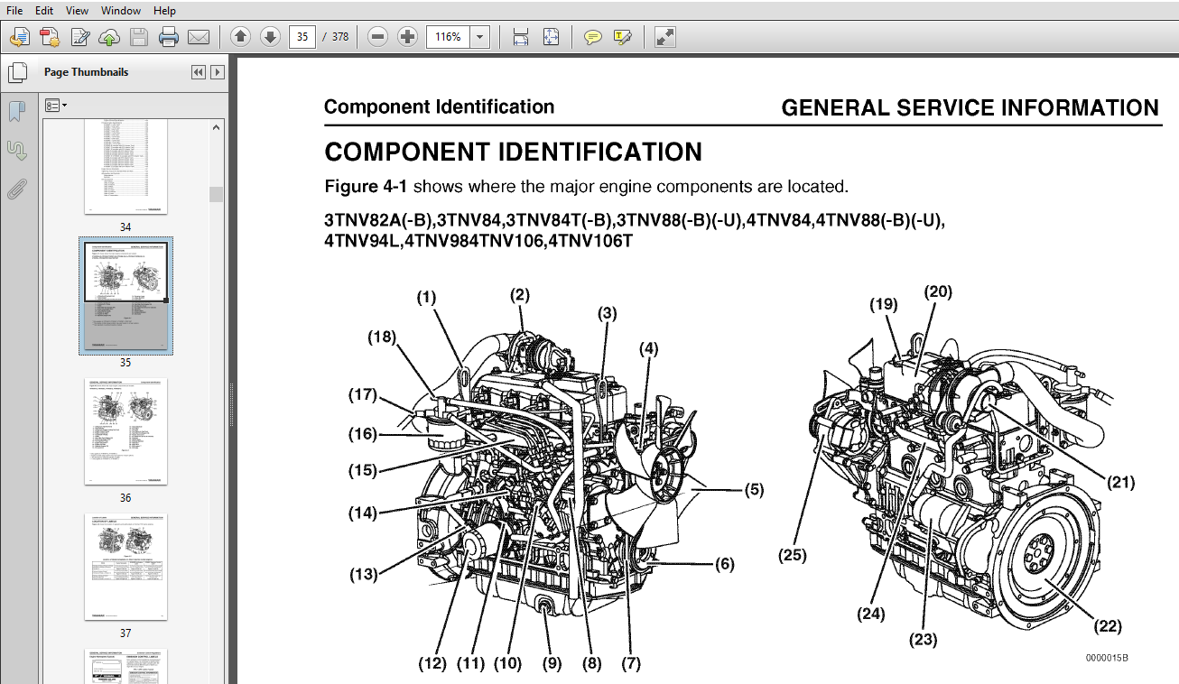
Task: Open the File menu
Action: (14, 11)
